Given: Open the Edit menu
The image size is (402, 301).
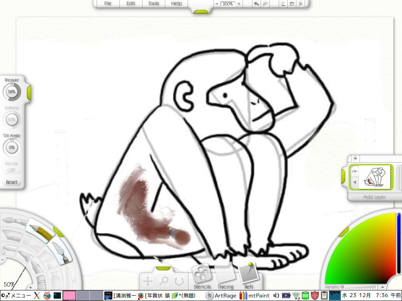Looking at the screenshot, I should pyautogui.click(x=130, y=4).
